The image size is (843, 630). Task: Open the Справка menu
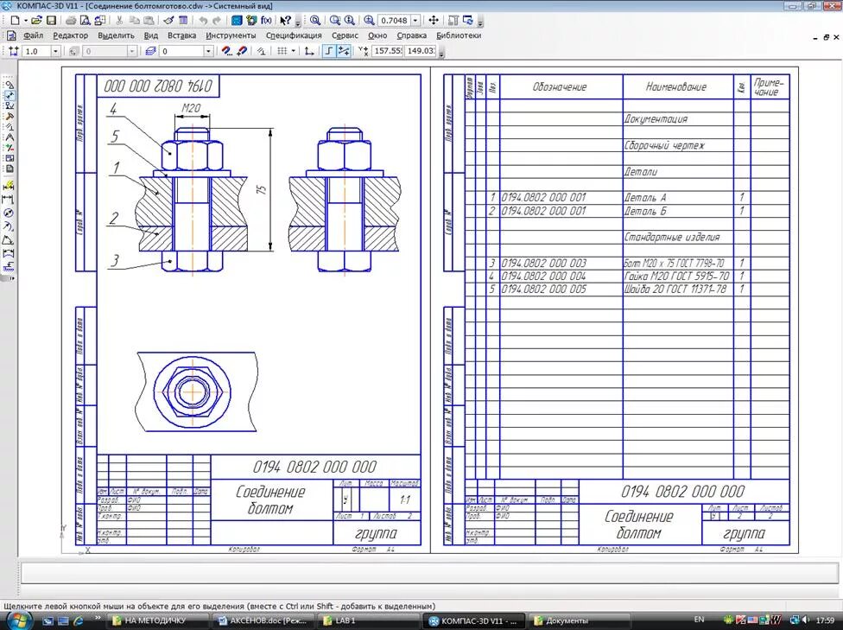[411, 35]
